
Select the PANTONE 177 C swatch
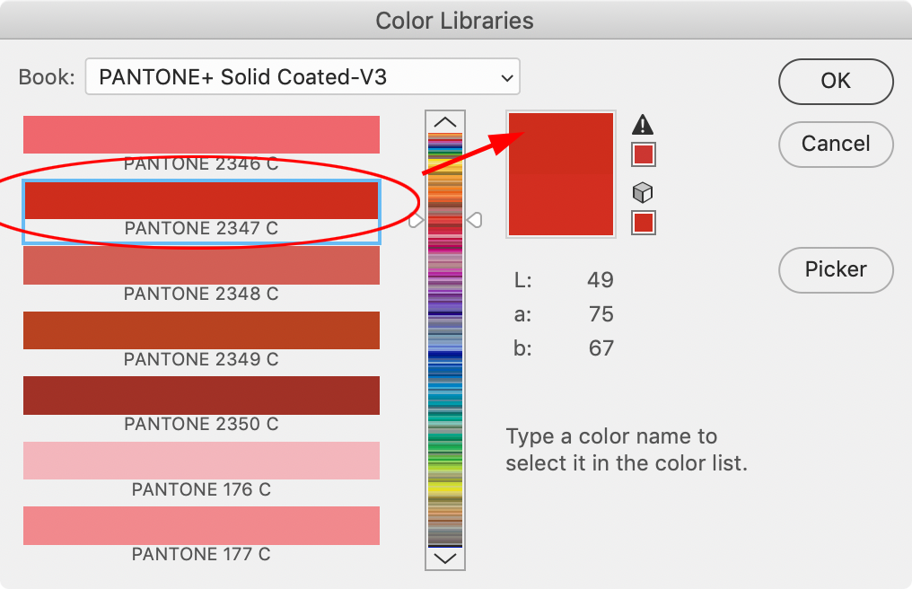pyautogui.click(x=201, y=526)
